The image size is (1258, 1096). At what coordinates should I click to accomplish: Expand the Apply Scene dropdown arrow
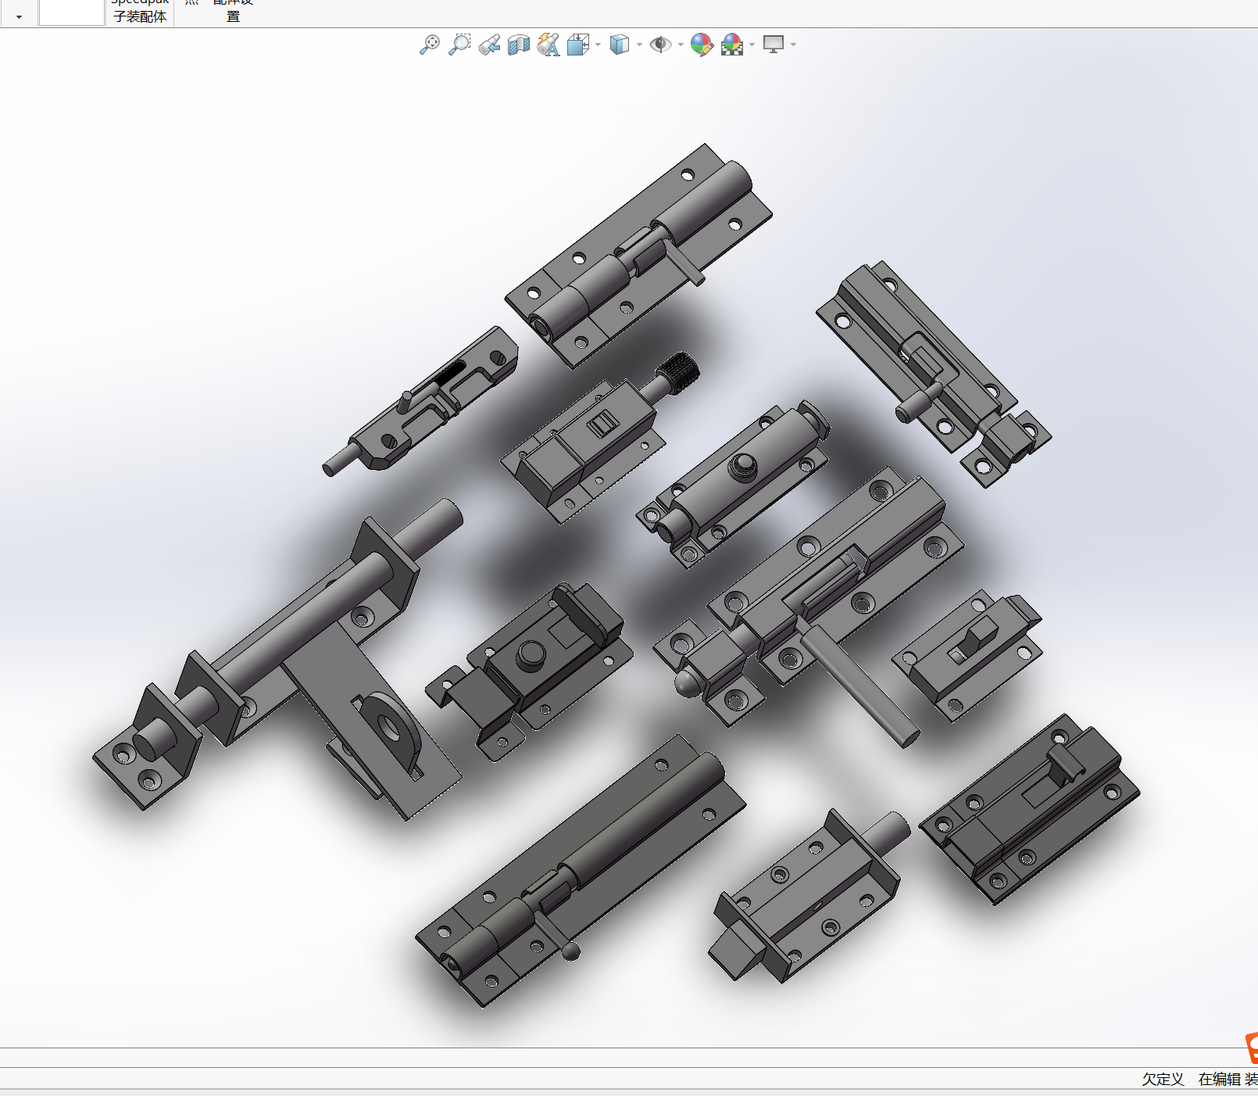tap(752, 45)
